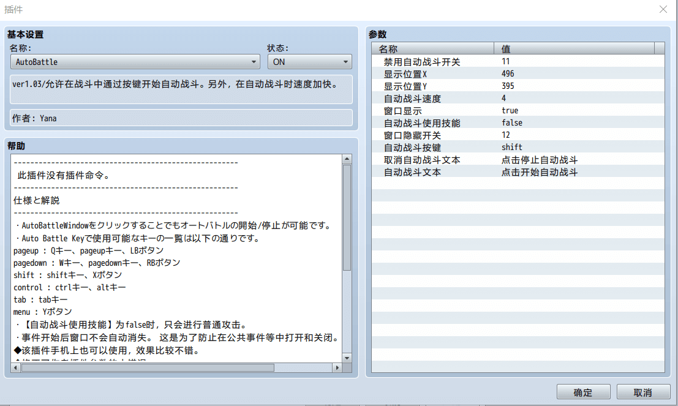The height and width of the screenshot is (406, 678).
Task: Select the 禁用自动战斗开关 parameter row
Action: point(518,62)
